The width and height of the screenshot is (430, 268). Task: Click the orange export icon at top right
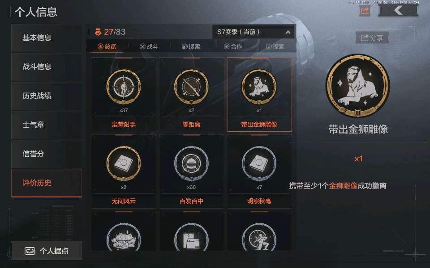coord(365,11)
